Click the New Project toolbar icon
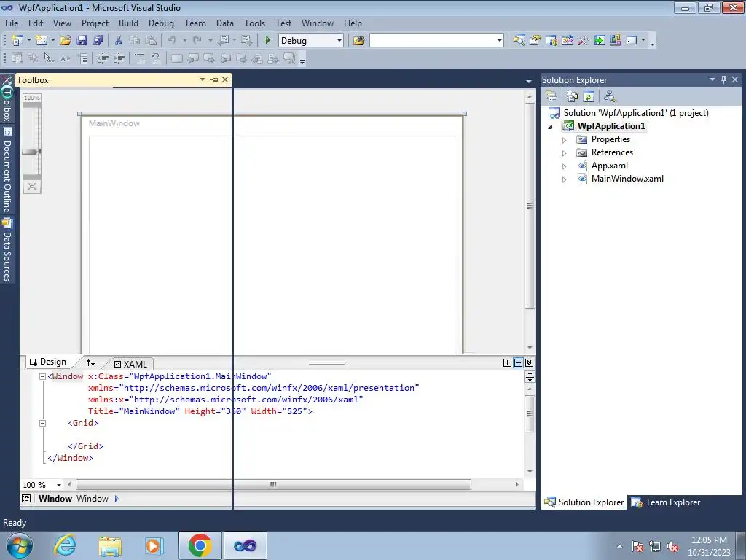The width and height of the screenshot is (746, 560). click(x=17, y=41)
